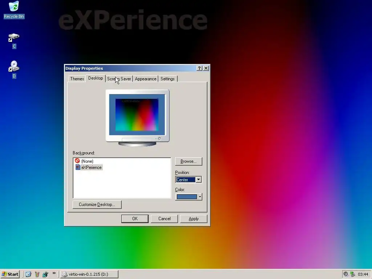Click the question mark help button

(x=199, y=68)
